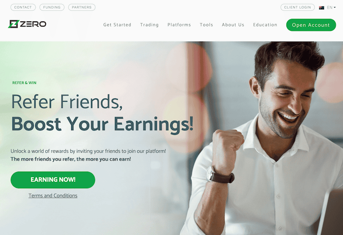The image size is (343, 235).
Task: Click the Earning Now! button
Action: pos(53,180)
